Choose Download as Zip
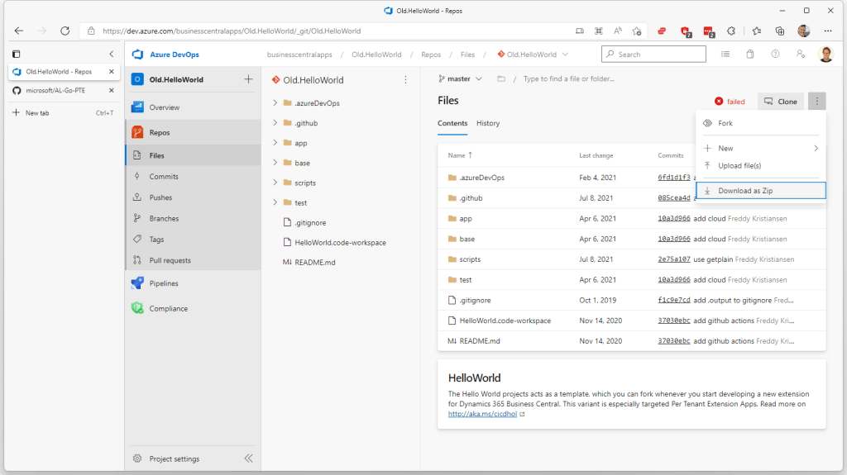Image resolution: width=847 pixels, height=475 pixels. coord(761,191)
